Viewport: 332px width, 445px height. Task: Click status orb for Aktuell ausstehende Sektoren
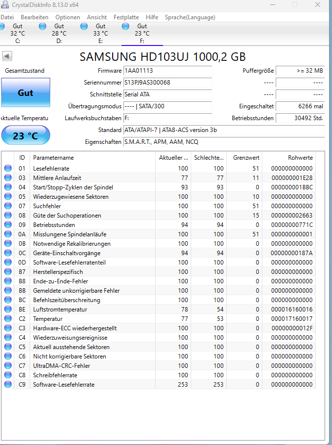(8, 347)
